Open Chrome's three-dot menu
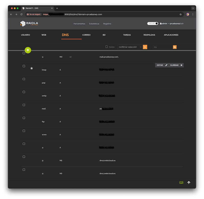This screenshot has height=199, width=204. [x=193, y=15]
